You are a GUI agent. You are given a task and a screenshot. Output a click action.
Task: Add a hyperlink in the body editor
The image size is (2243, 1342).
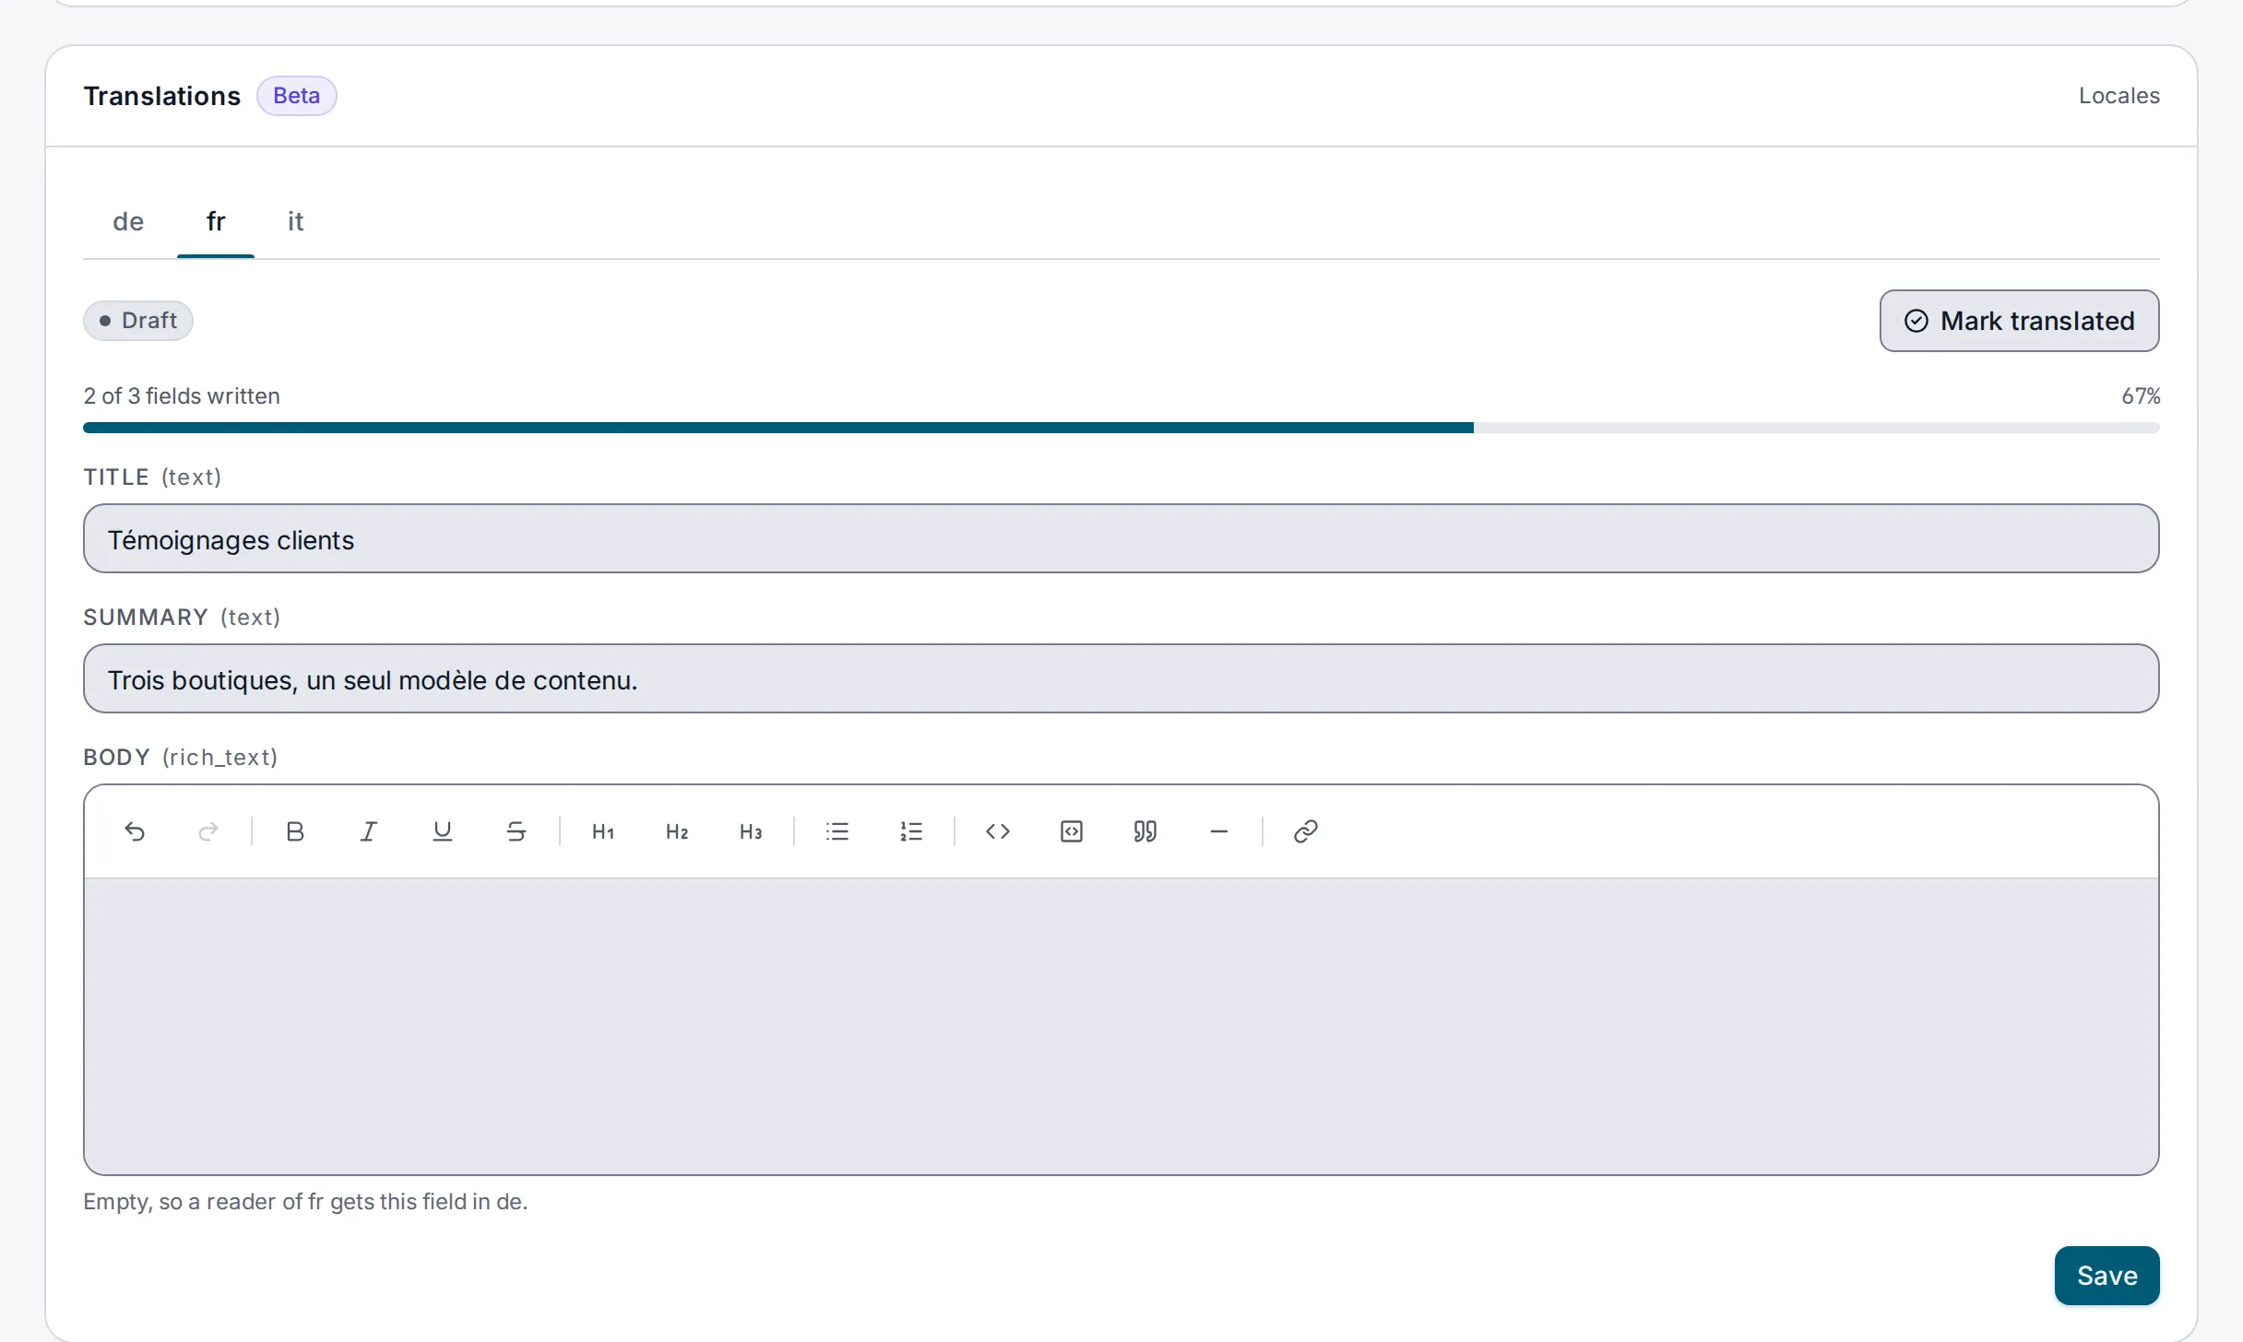pos(1306,831)
